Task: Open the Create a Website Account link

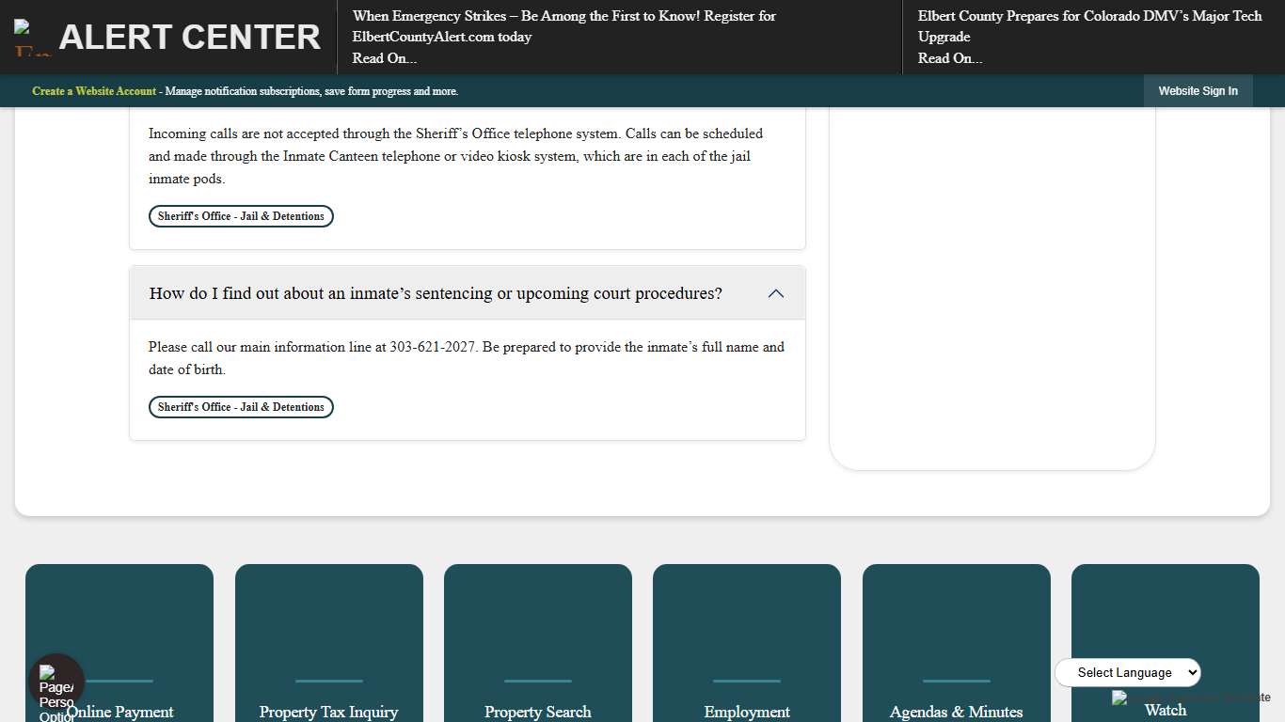Action: pyautogui.click(x=94, y=91)
